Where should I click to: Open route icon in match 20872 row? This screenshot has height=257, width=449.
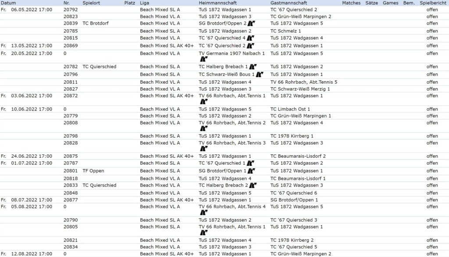coord(203,102)
